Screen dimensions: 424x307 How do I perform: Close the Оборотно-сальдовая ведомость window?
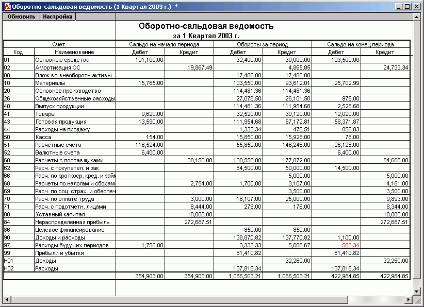tap(417, 7)
